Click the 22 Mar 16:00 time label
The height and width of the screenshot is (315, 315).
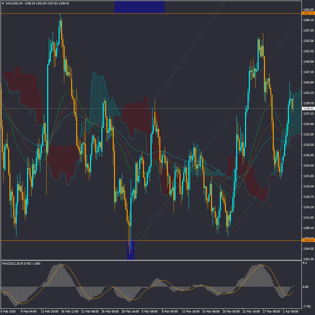click(x=251, y=312)
